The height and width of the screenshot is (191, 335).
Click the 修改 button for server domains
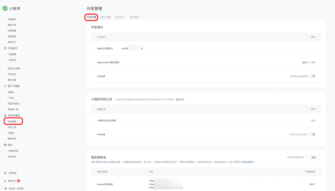(313, 157)
